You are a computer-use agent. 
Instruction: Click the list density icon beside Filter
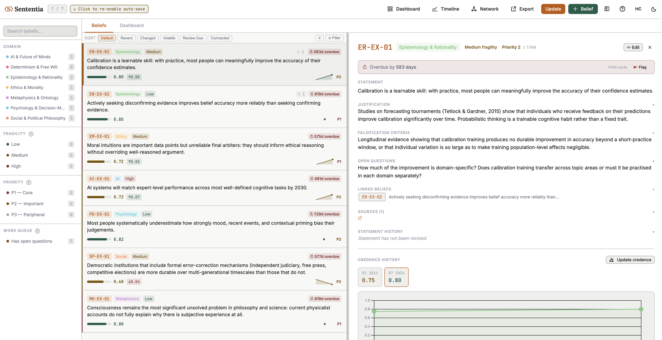click(319, 38)
